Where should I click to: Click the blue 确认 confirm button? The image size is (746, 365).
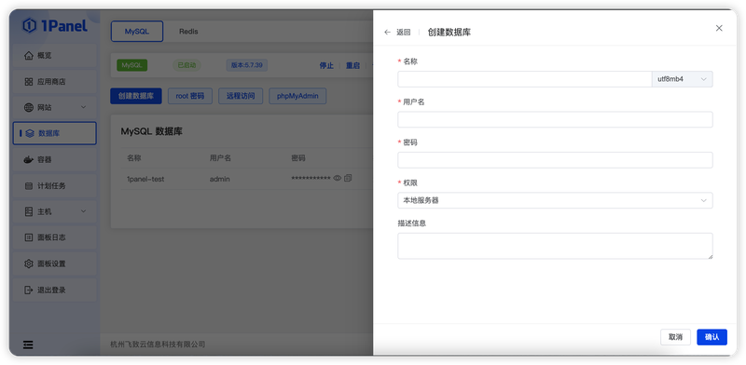(x=712, y=337)
